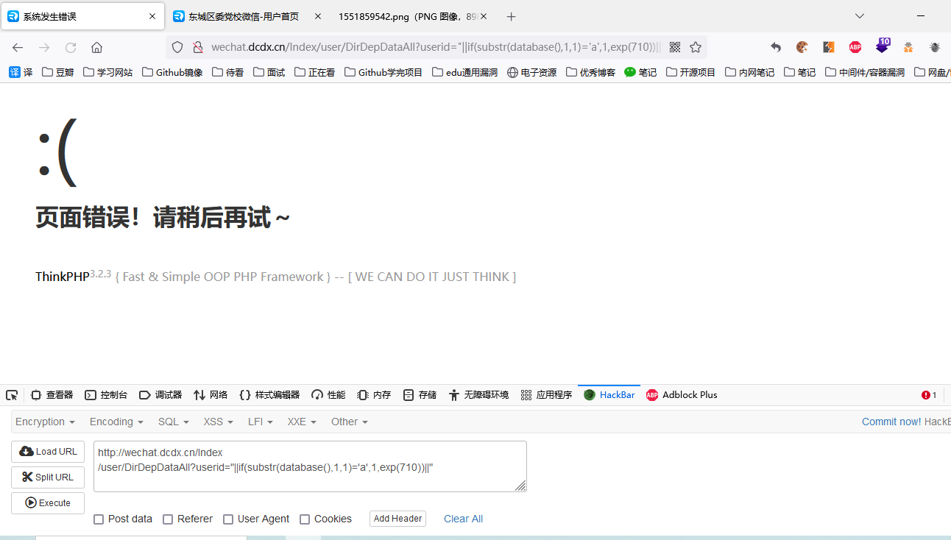Enable the Post data checkbox
The image size is (951, 540).
point(99,519)
